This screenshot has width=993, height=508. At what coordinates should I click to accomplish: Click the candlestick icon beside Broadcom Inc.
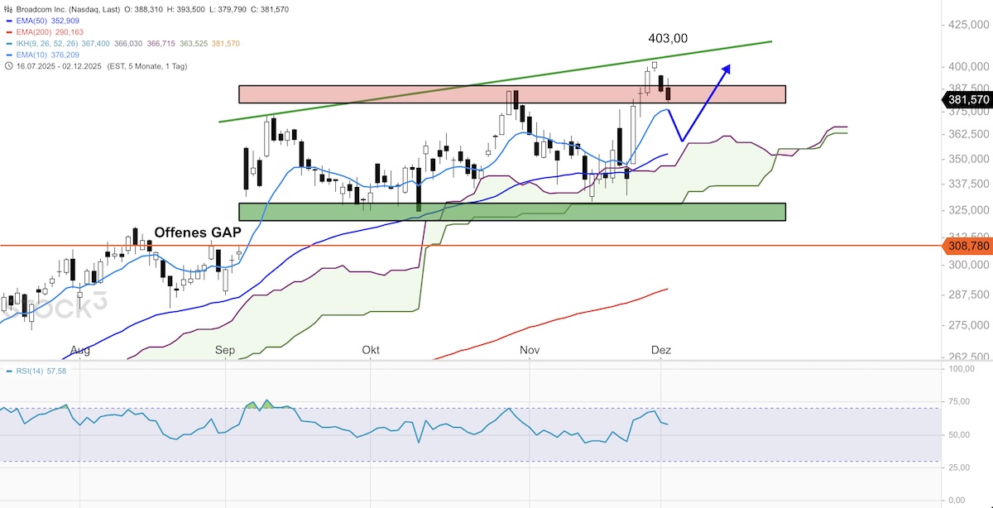[x=7, y=8]
